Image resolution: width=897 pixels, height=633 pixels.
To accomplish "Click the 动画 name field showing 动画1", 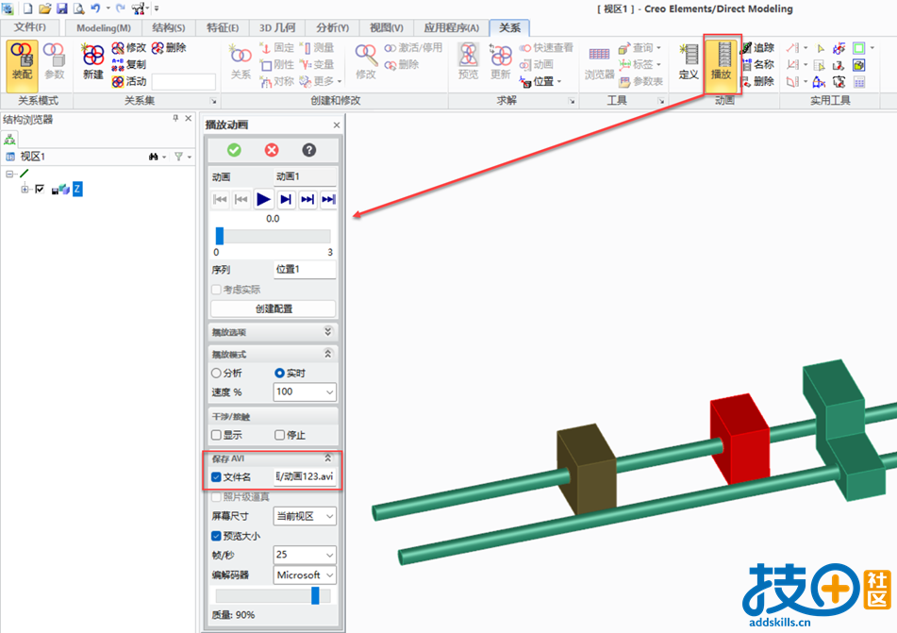I will pos(305,176).
